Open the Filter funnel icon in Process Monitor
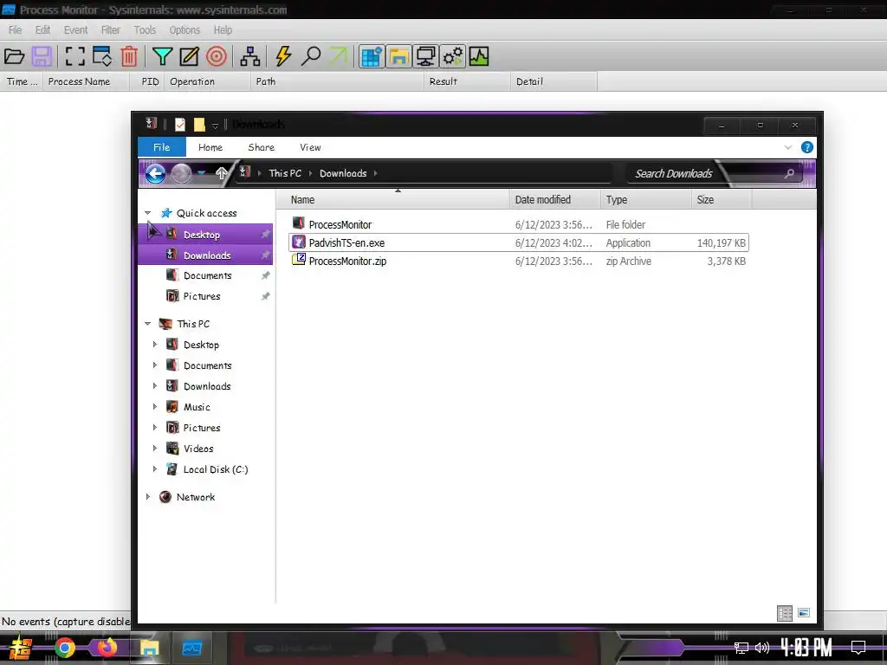Viewport: 887px width, 665px height. 162,56
